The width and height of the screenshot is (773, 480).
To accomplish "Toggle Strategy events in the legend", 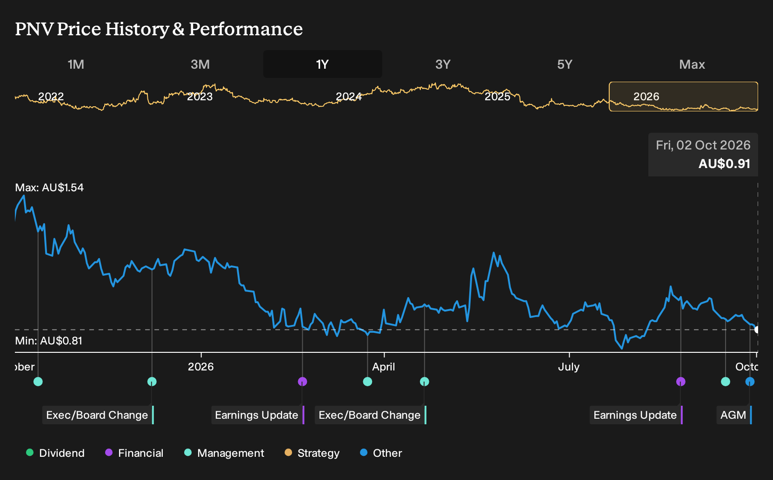I will [312, 453].
